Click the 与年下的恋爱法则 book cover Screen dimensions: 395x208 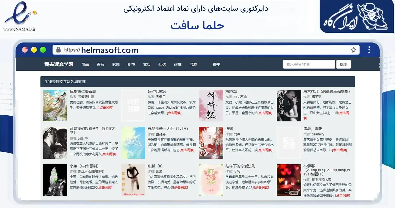tap(211, 180)
